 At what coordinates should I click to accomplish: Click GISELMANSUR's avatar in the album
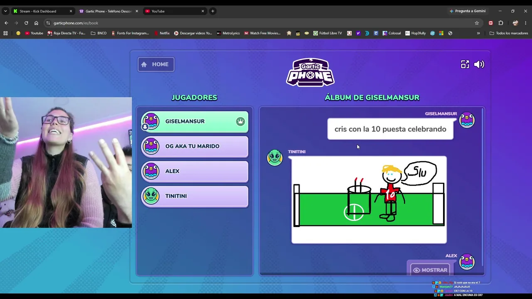[x=467, y=120]
